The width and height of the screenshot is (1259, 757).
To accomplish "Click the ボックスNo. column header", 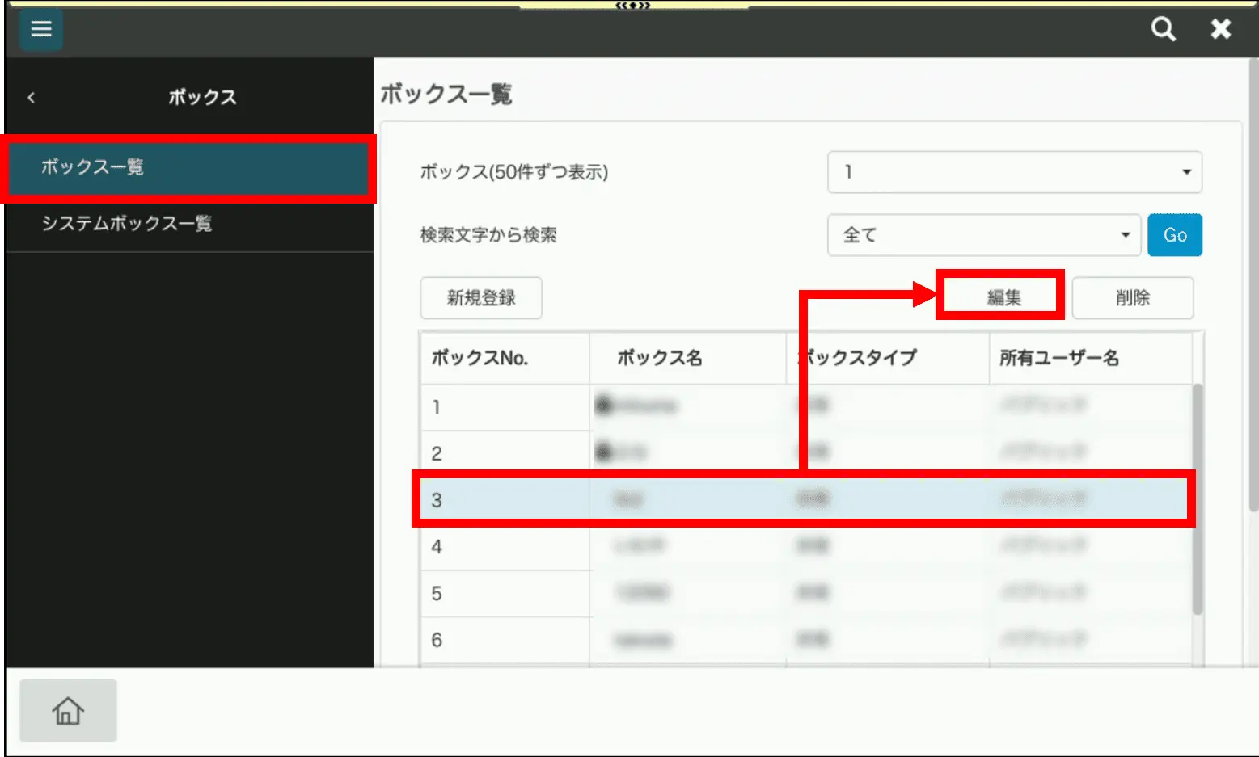I will [x=504, y=358].
